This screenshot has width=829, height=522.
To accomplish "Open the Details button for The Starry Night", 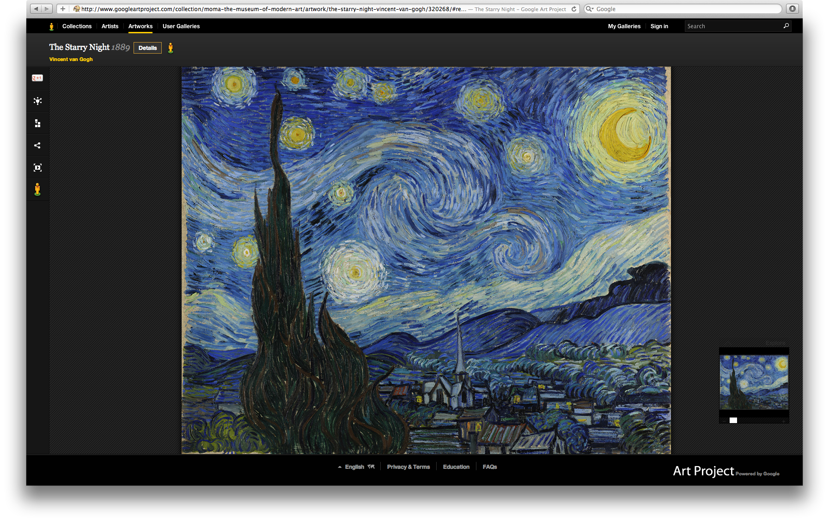I will (147, 48).
